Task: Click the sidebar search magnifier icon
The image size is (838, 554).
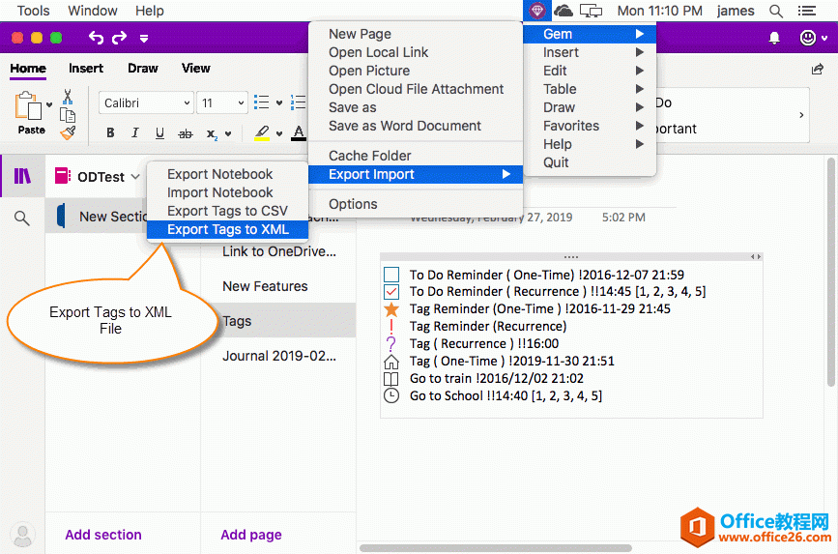Action: pos(22,218)
